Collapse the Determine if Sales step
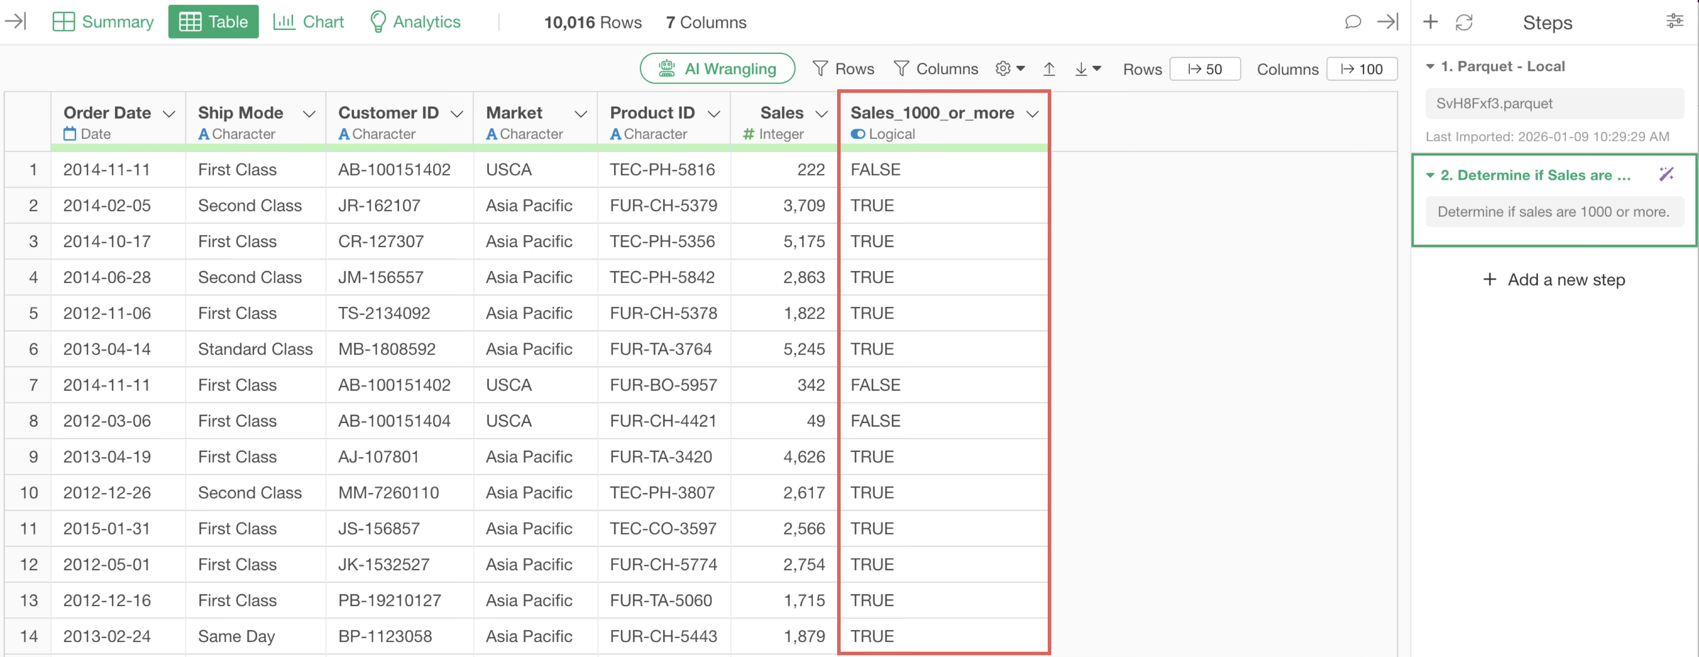 (1430, 175)
